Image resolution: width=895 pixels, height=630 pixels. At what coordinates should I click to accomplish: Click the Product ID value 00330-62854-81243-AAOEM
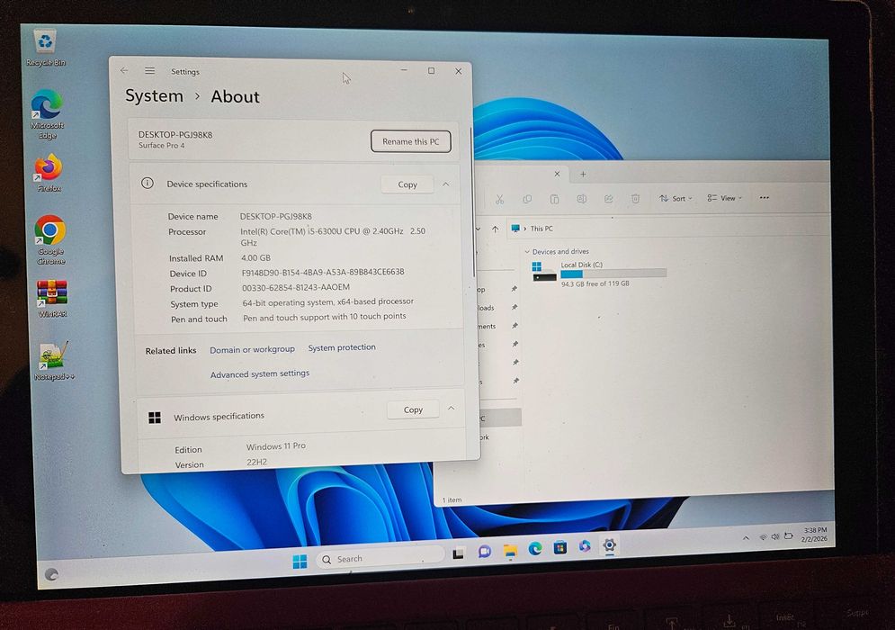coord(296,287)
